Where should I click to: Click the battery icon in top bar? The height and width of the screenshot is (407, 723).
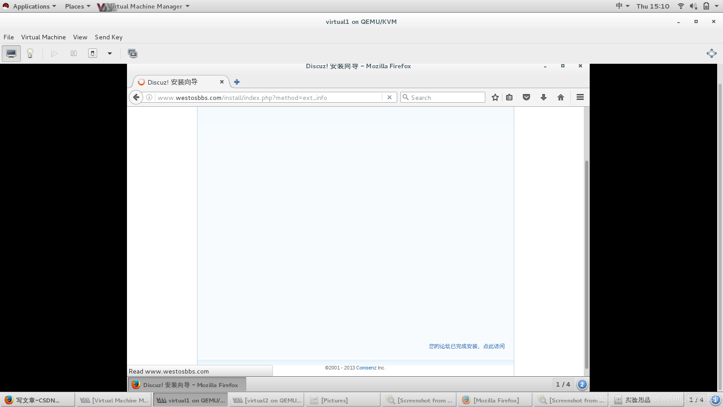coord(706,6)
